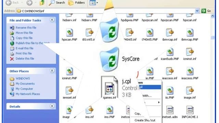Select the ieaccess.inf file icon
This screenshot has height=123, width=219.
[170, 71]
